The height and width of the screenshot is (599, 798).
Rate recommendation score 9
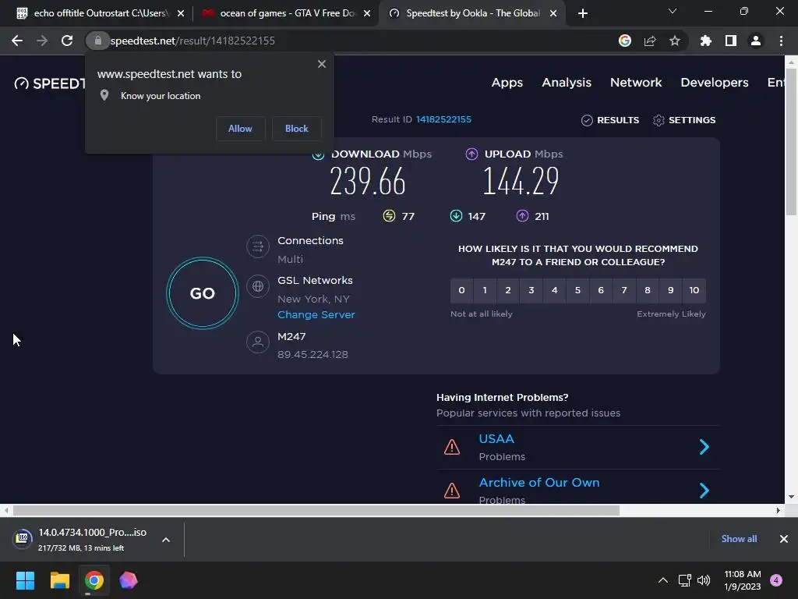click(x=671, y=290)
